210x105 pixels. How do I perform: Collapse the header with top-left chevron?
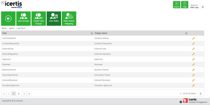click(x=2, y=2)
